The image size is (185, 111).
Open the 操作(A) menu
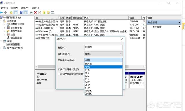pyautogui.click(x=14, y=8)
